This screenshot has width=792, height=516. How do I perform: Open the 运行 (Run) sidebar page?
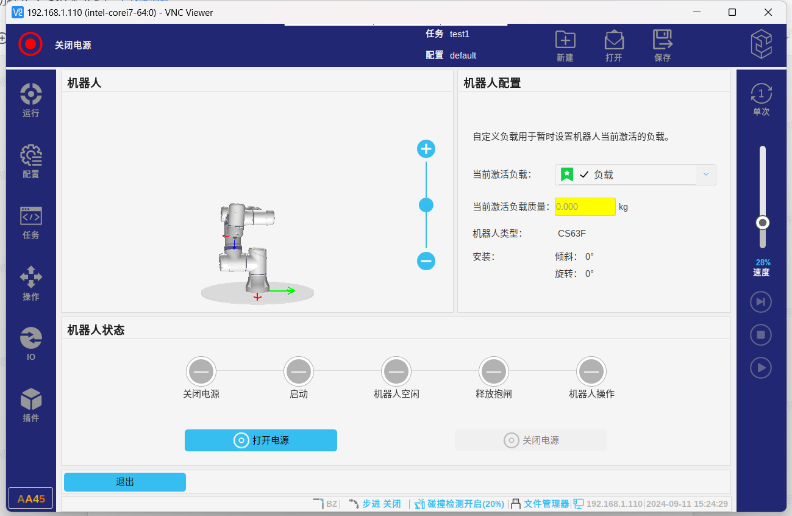(30, 99)
